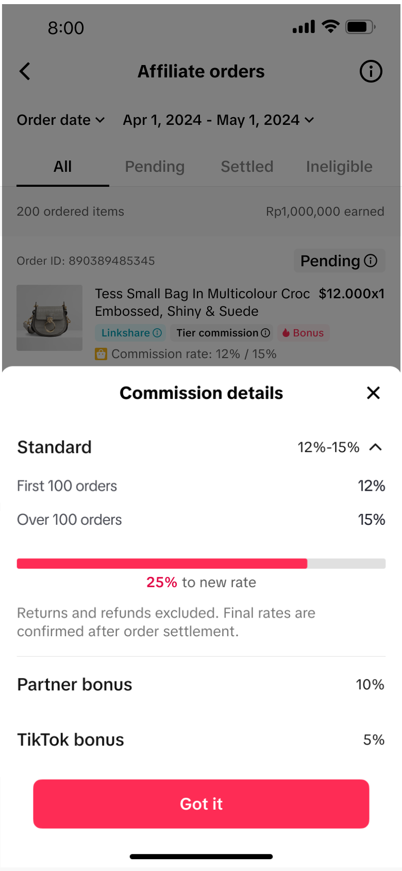
Task: Open the Order date dropdown
Action: [61, 120]
